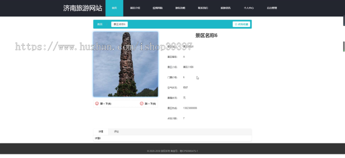
Task: Switch to the 详情 tab
Action: point(101,132)
